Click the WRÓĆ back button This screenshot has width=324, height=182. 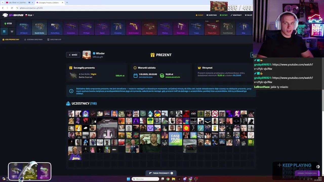[x=73, y=55]
